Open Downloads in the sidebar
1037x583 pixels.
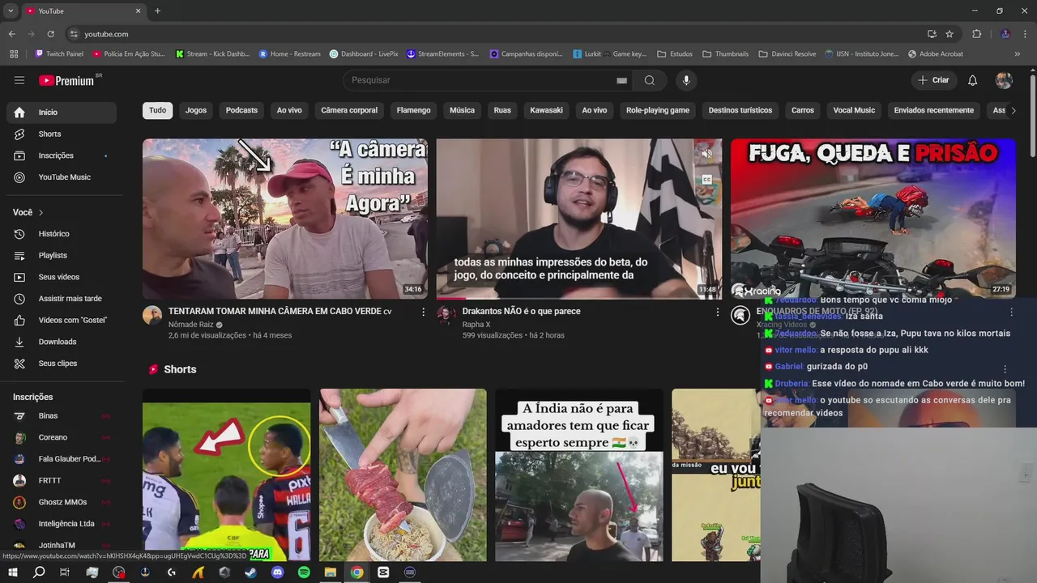coord(62,342)
